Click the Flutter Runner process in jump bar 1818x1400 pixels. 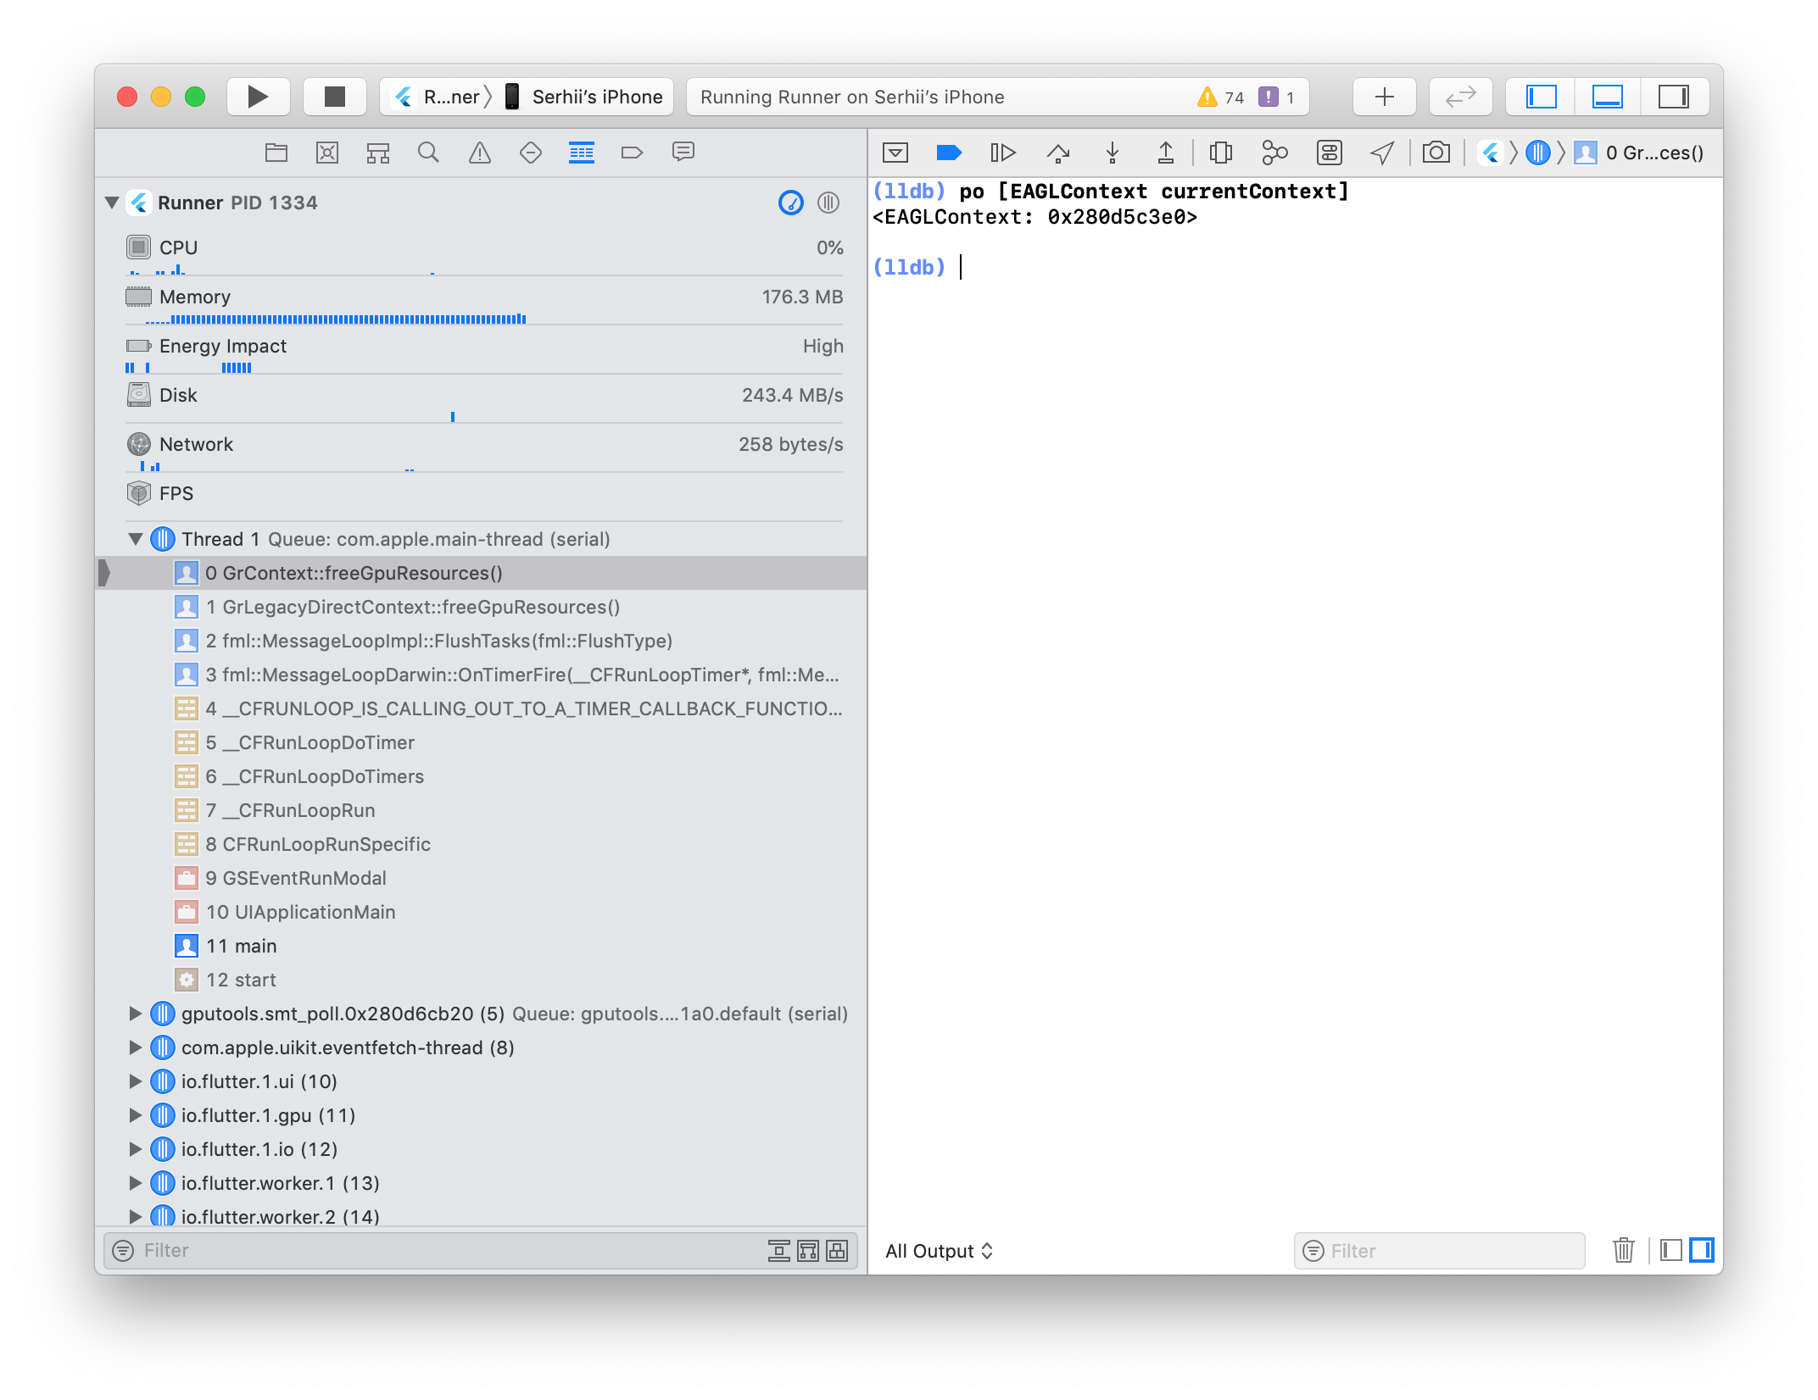click(1491, 153)
